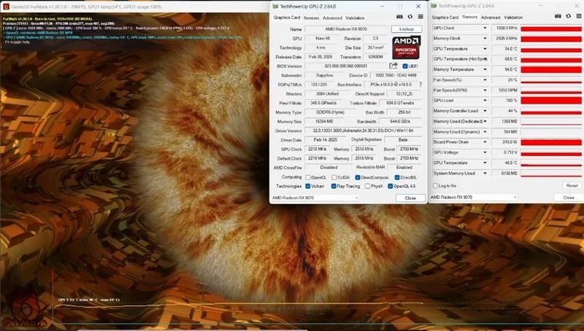Open the GPU selector combo box in the Sensors window
The width and height of the screenshot is (584, 331).
[473, 197]
